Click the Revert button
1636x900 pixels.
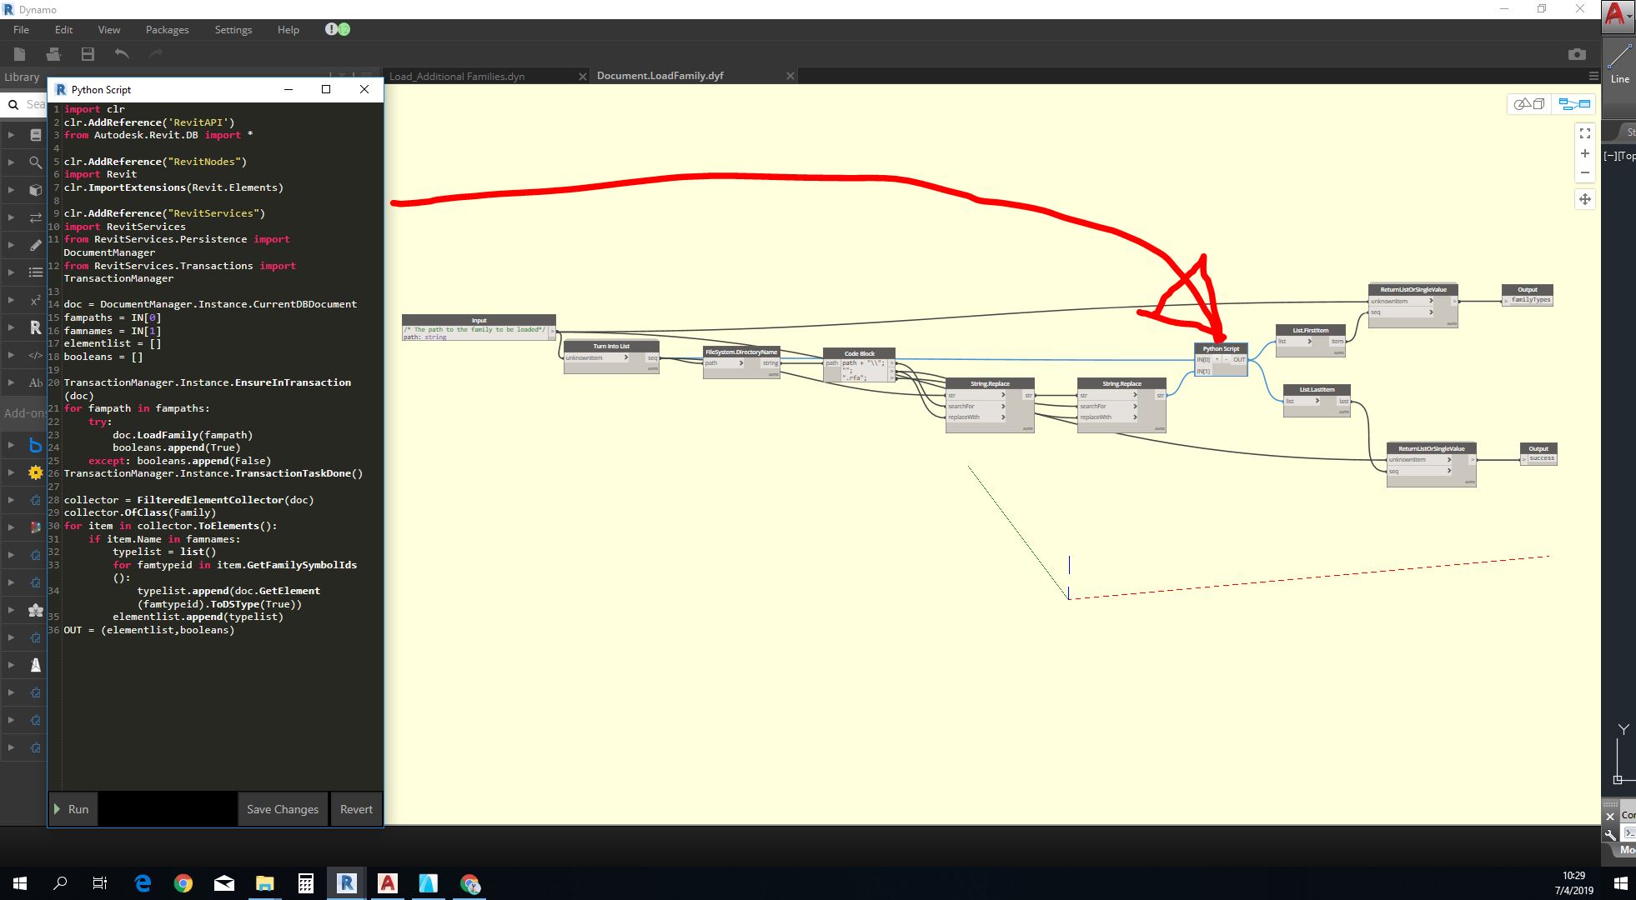tap(356, 809)
